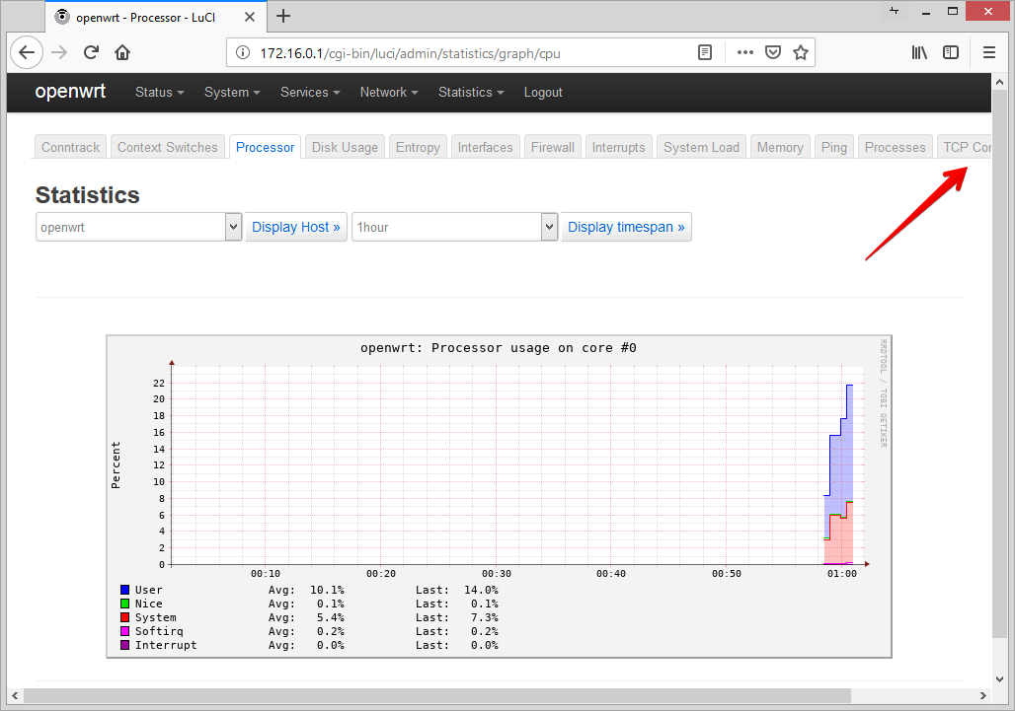Screen dimensions: 1015x711
Task: Switch to the System Load tab
Action: 701,147
